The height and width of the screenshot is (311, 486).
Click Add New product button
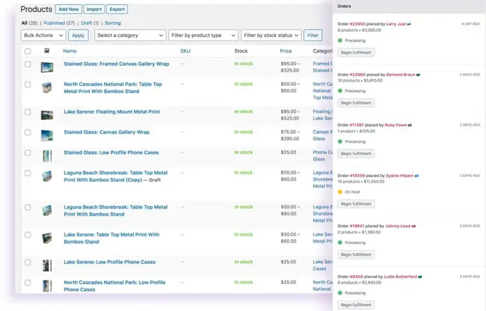tap(69, 9)
